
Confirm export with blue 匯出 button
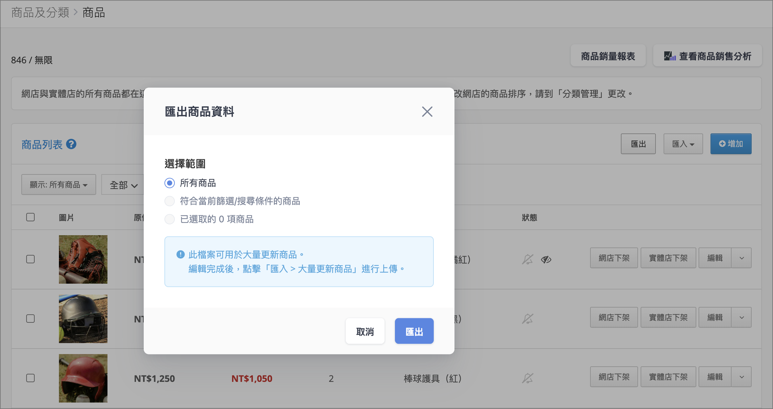414,331
